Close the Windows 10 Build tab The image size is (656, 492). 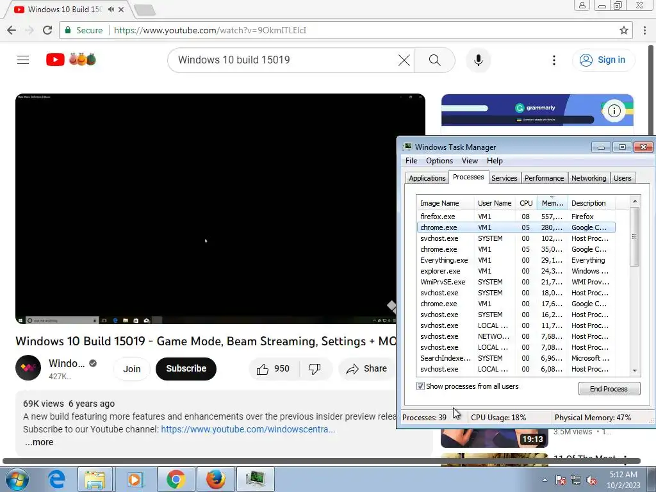coord(121,9)
